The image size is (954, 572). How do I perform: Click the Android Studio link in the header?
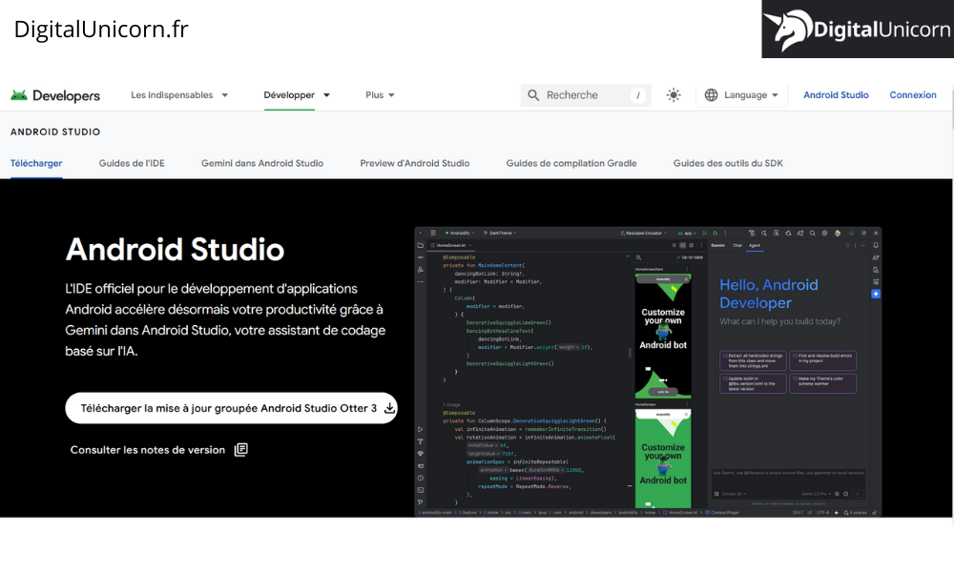coord(836,94)
